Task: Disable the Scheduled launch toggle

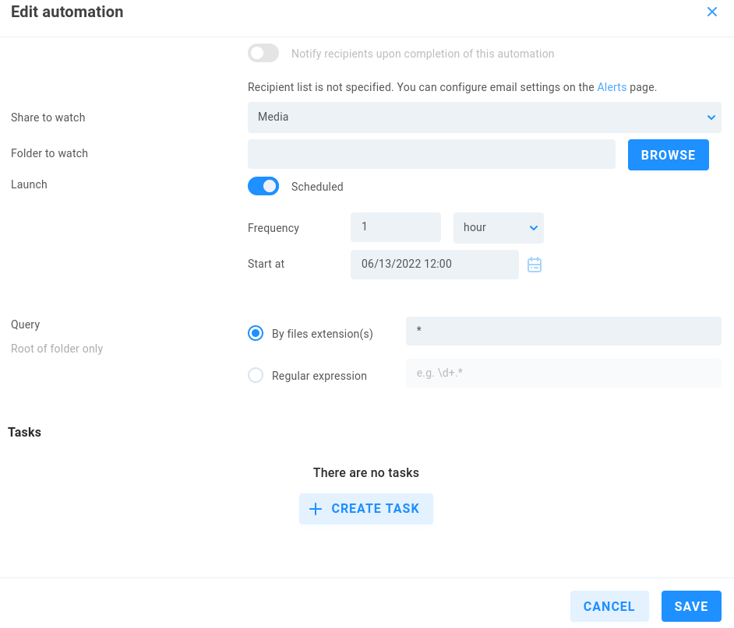Action: pos(263,186)
